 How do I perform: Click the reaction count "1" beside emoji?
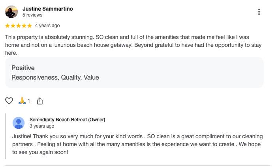[x=29, y=101]
